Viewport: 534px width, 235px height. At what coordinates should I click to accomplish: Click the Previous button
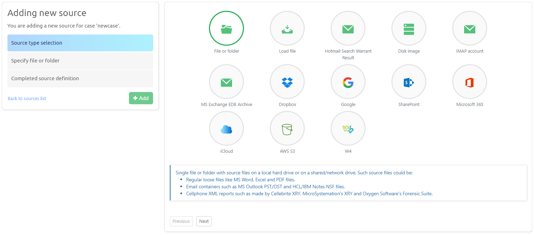(181, 221)
